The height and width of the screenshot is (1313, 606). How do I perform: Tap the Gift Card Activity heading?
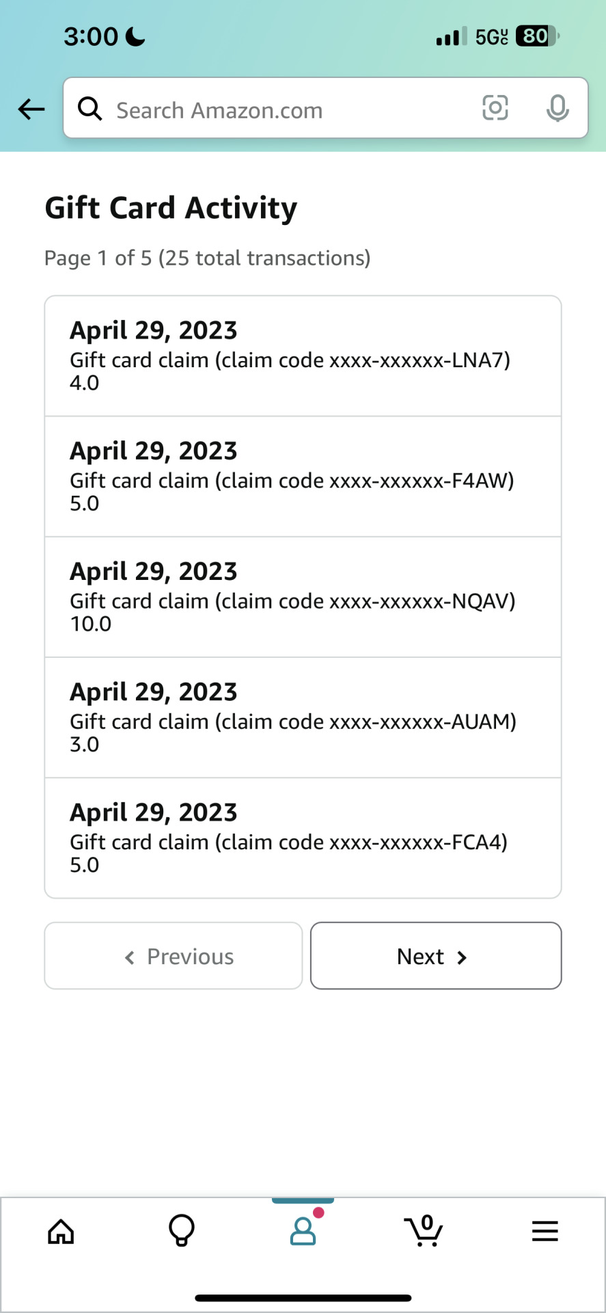tap(171, 208)
